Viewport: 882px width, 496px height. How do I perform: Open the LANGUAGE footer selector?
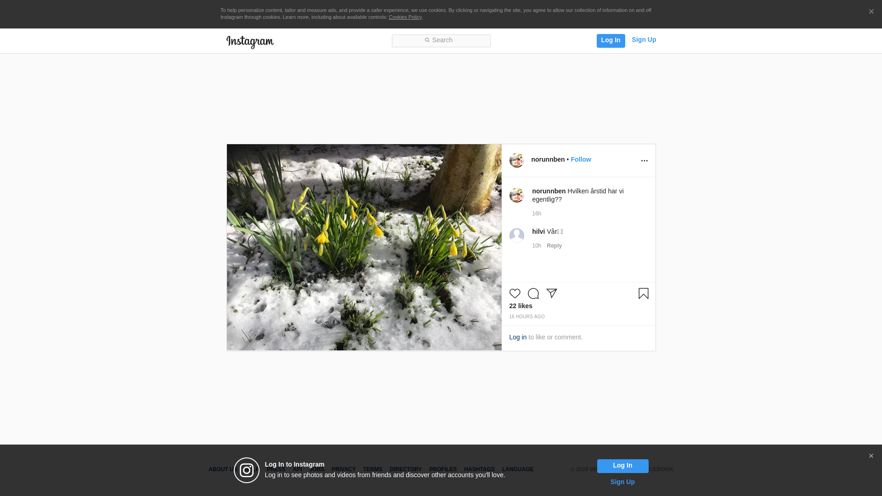click(518, 470)
